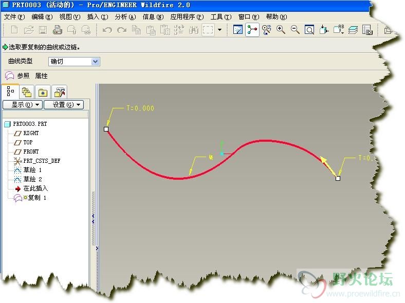Open the 属性 panel tab
The height and width of the screenshot is (303, 405).
point(41,76)
